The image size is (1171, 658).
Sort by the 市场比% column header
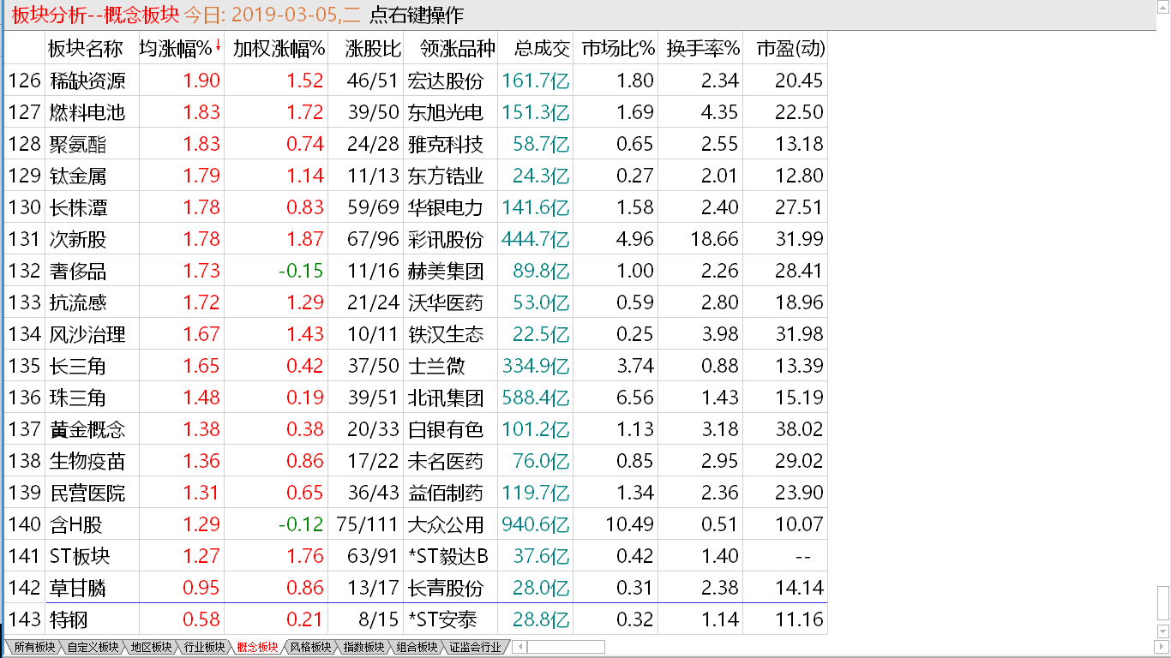pyautogui.click(x=617, y=48)
